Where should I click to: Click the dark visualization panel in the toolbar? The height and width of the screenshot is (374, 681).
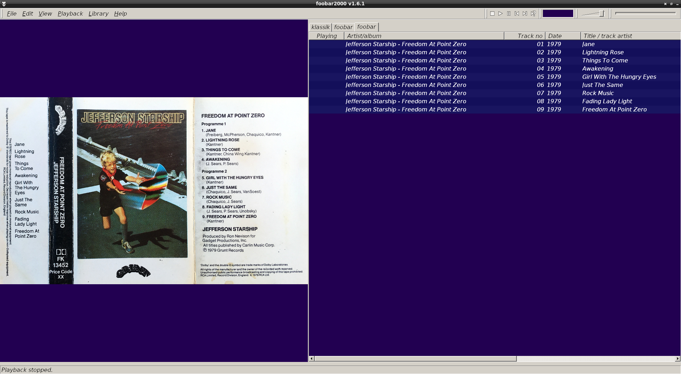pos(558,13)
